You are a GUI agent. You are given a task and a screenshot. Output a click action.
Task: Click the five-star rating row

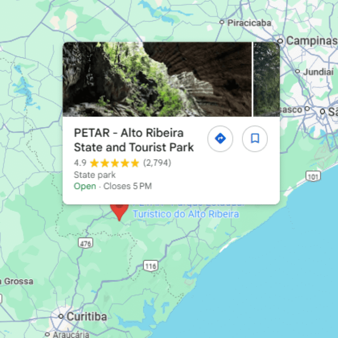[123, 163]
